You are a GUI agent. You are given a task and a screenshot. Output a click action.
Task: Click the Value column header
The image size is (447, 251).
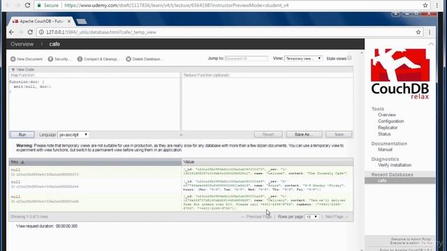click(268, 162)
